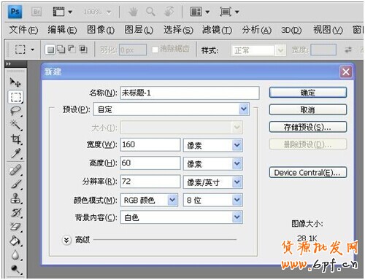This screenshot has width=365, height=280.
Task: Click the 确定 OK button
Action: (x=308, y=93)
